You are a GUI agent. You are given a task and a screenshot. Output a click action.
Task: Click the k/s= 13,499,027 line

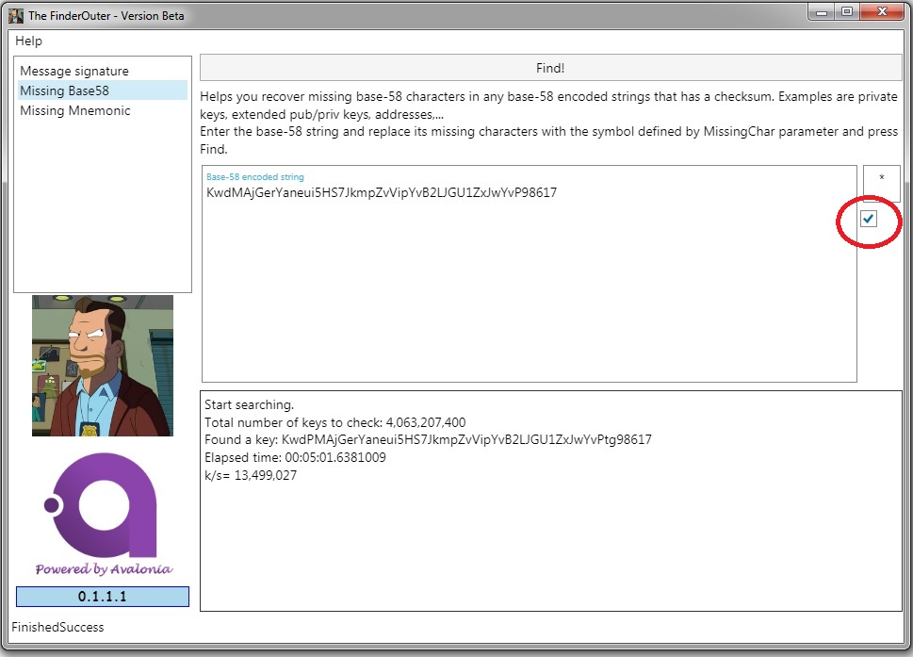tap(251, 475)
